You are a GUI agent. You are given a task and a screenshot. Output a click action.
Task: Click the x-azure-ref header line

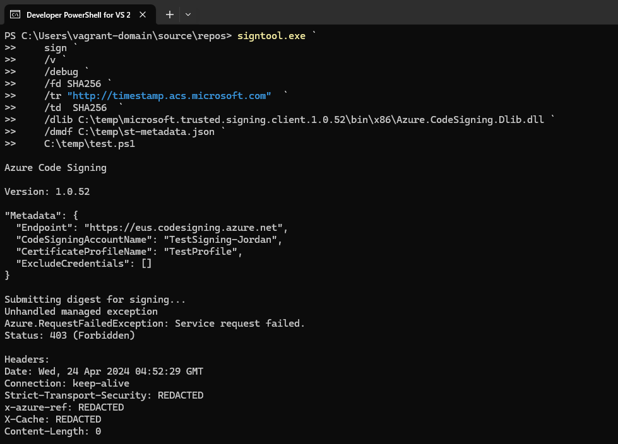tap(64, 407)
